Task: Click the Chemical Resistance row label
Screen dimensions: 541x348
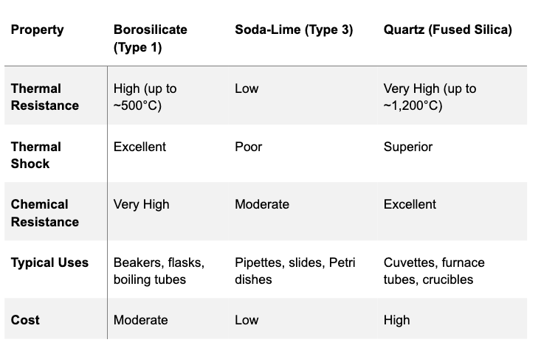Action: tap(45, 213)
